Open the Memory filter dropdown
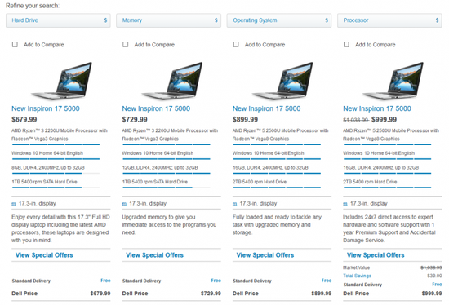Screen dimensions: 449x305 click(x=168, y=20)
